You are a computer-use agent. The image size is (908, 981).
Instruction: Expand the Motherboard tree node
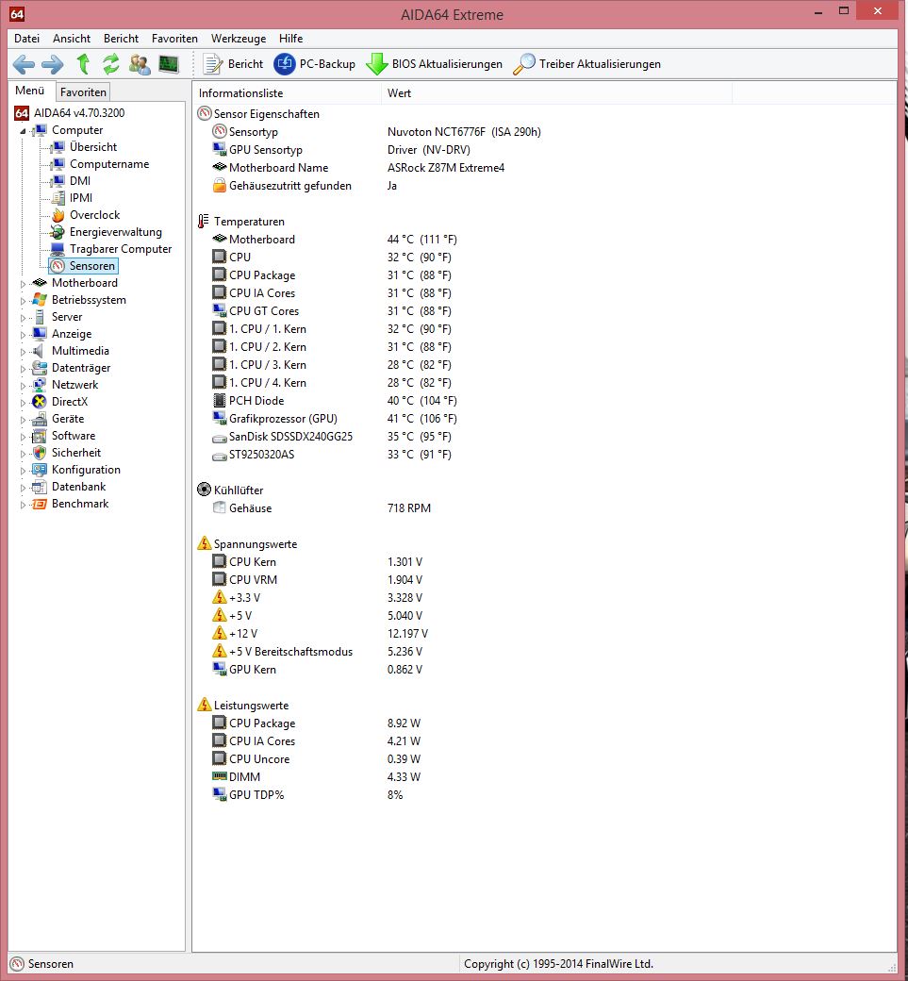[x=24, y=283]
